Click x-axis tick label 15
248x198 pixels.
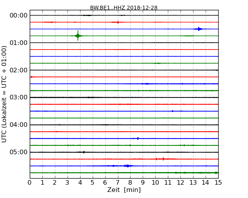tap(218, 183)
